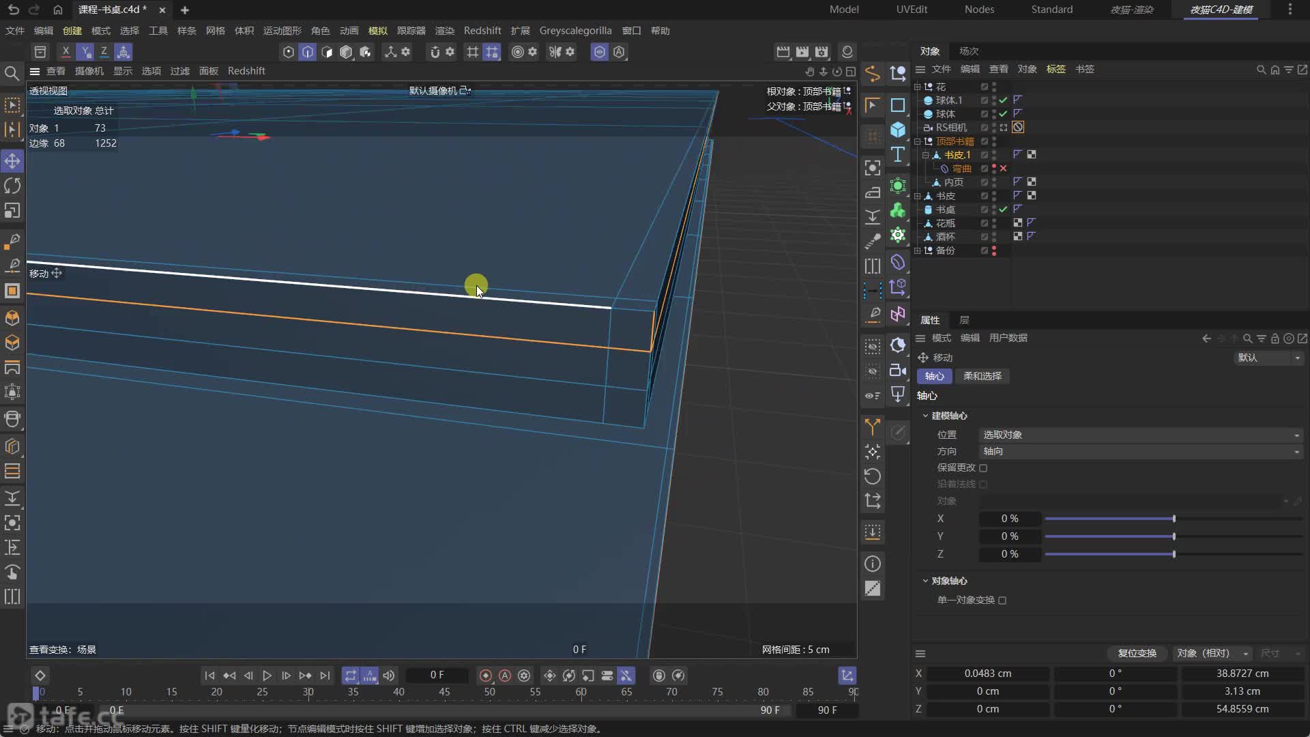Select the Rotate tool in left toolbar
This screenshot has width=1310, height=737.
pyautogui.click(x=12, y=186)
